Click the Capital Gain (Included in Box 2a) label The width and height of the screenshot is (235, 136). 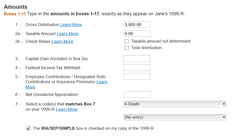point(56,59)
